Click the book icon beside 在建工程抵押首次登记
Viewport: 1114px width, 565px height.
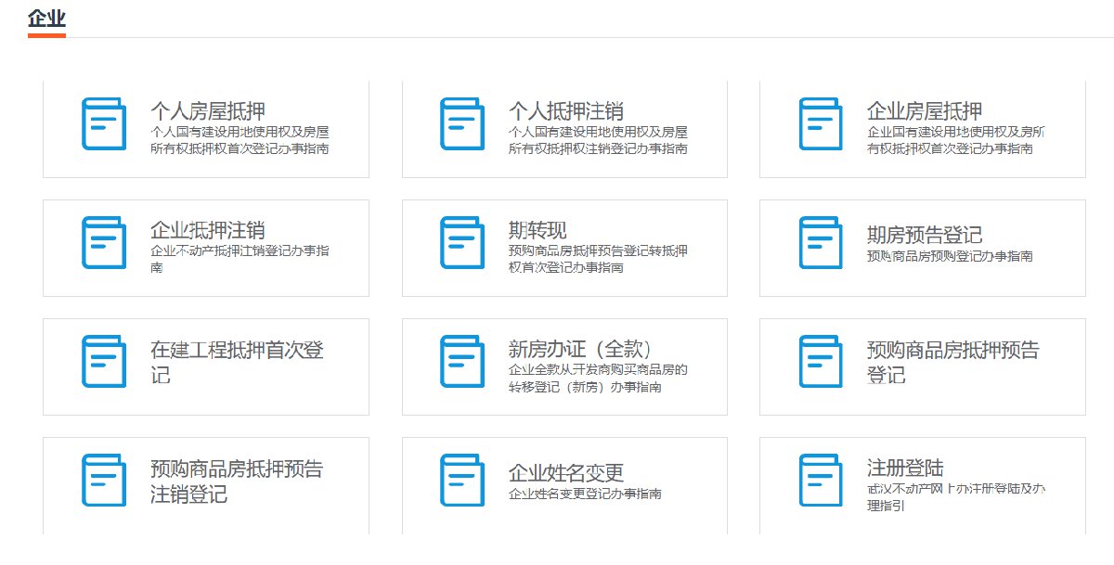(103, 361)
